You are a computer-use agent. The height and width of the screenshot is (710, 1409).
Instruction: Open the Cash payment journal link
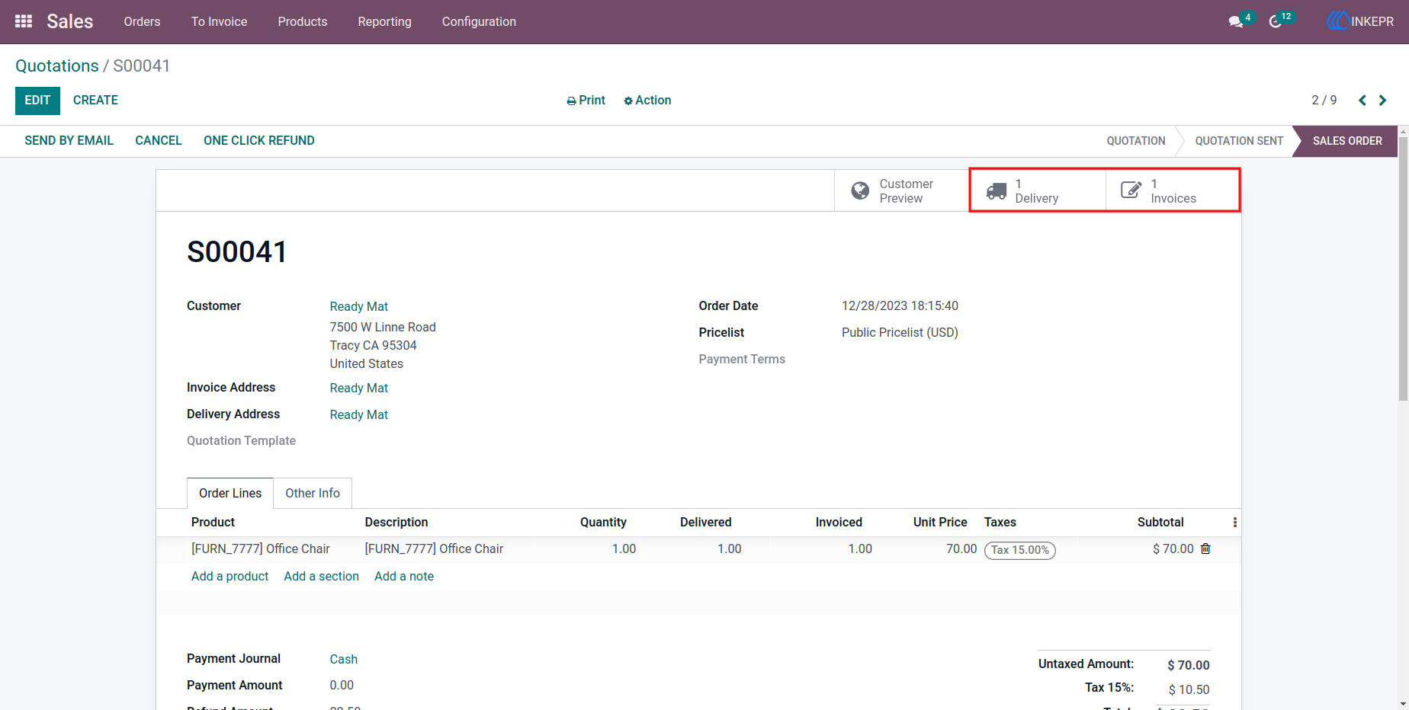tap(343, 659)
